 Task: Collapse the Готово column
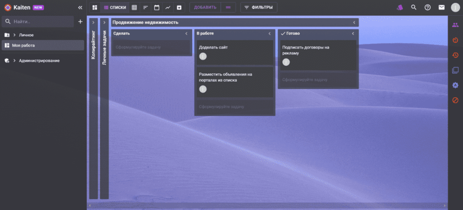pyautogui.click(x=353, y=33)
